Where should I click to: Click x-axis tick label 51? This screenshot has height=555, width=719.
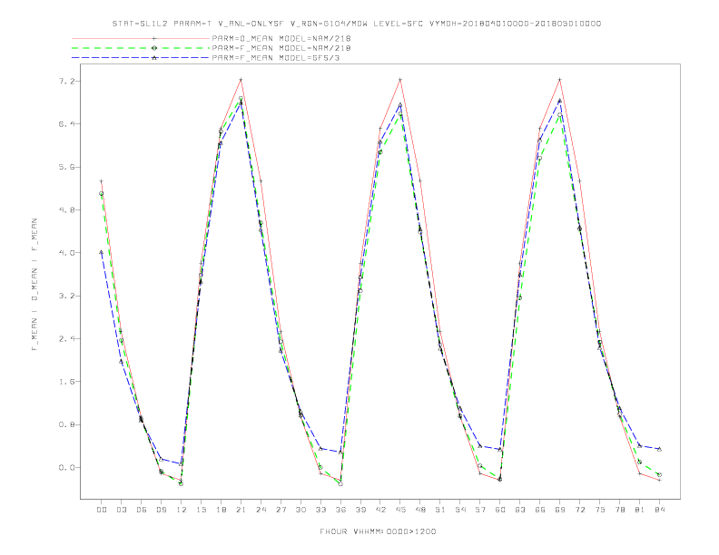(440, 510)
